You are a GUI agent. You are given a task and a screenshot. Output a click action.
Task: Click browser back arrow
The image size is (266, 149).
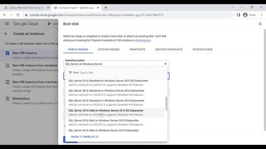[x=5, y=15]
